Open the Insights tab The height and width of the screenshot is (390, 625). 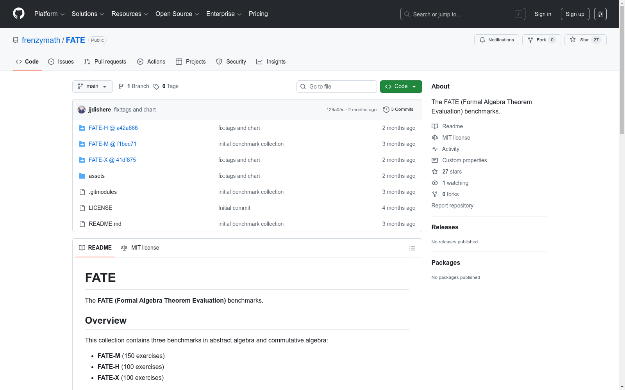pos(271,62)
